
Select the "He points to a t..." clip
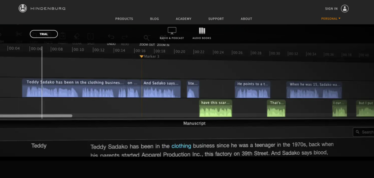[252, 89]
